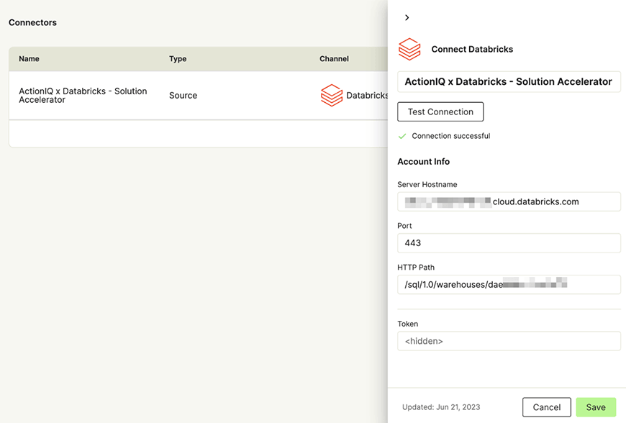Click the Connection successful message

point(451,136)
